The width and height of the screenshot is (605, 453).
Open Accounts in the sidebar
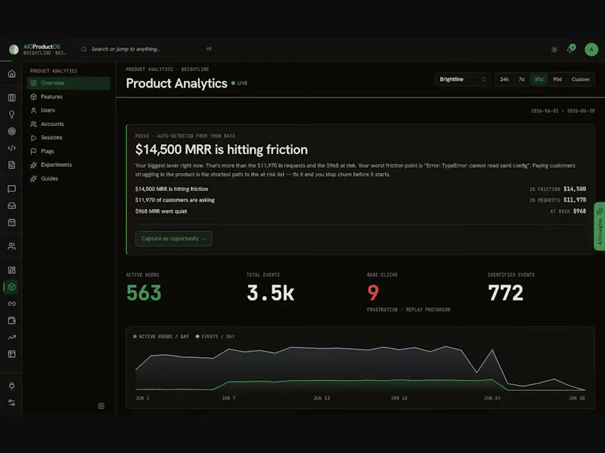(69, 124)
